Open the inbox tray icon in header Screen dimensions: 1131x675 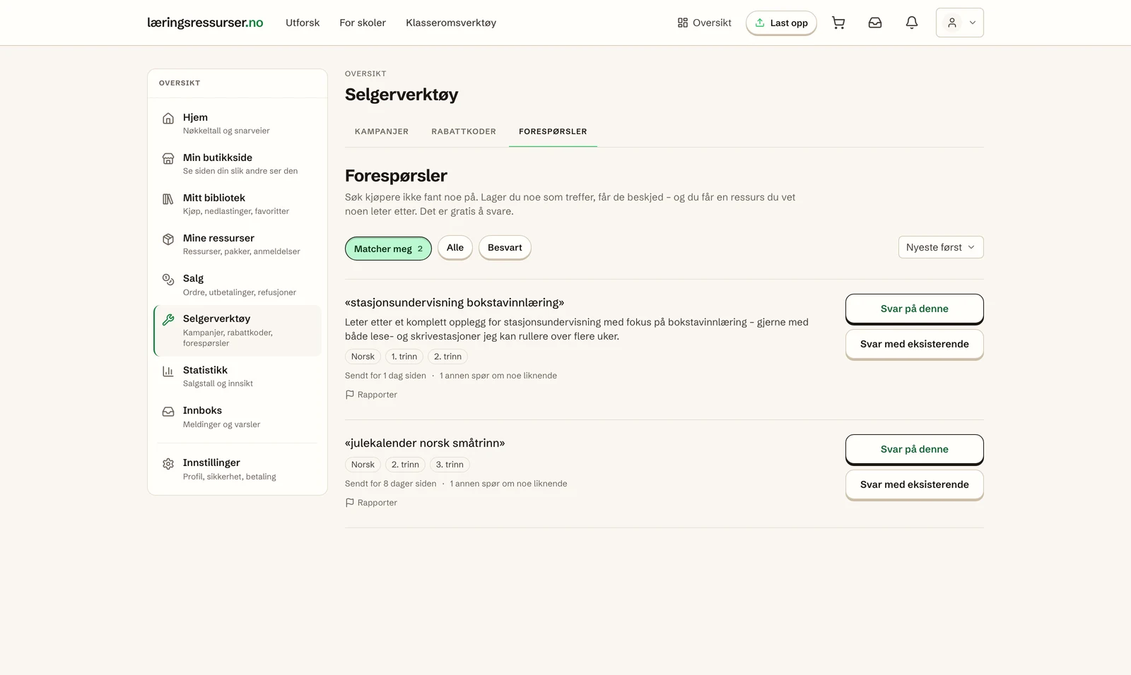point(875,23)
